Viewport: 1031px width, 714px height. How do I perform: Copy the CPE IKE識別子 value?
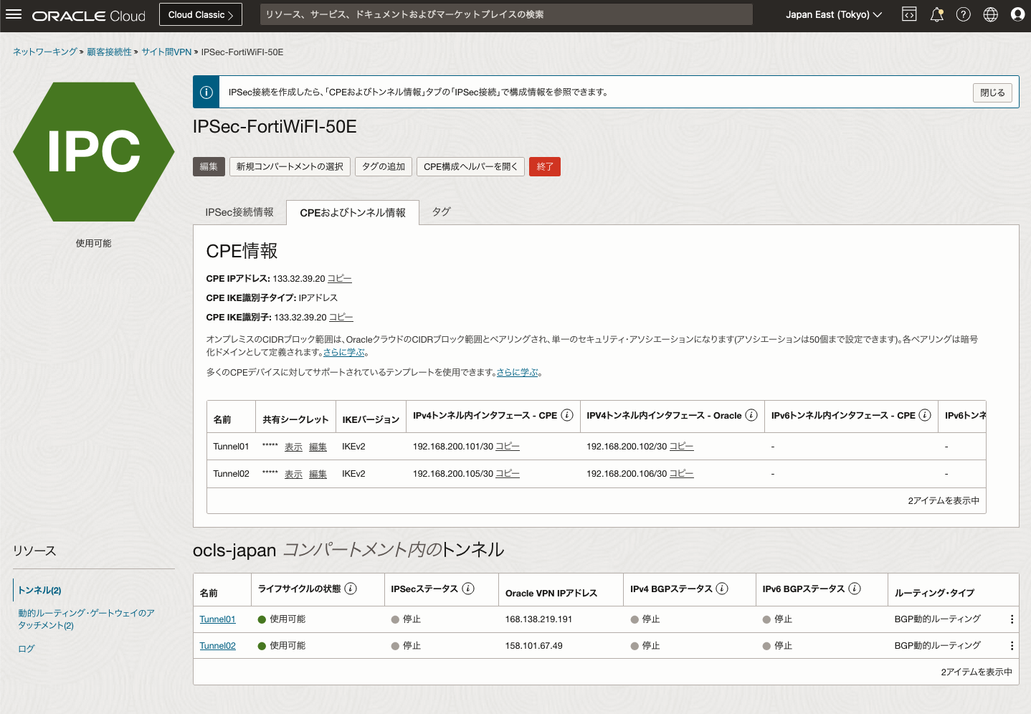341,318
